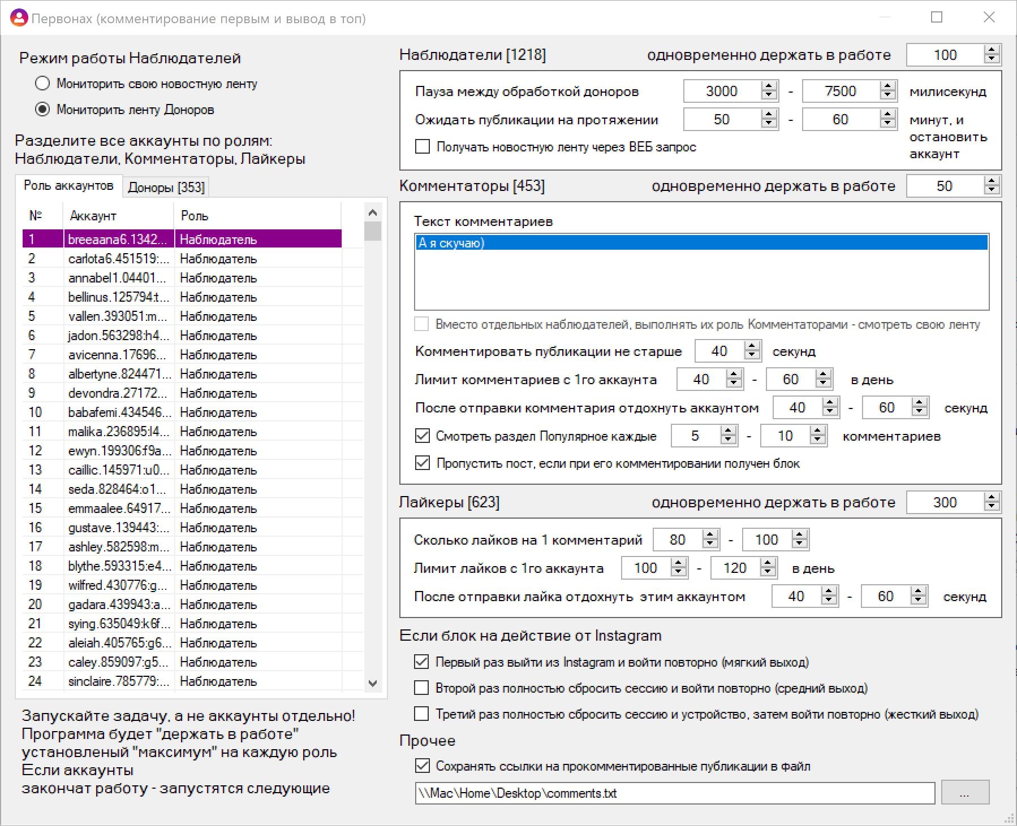1017x826 pixels.
Task: Select account row carlota6.451519
Action: [182, 259]
